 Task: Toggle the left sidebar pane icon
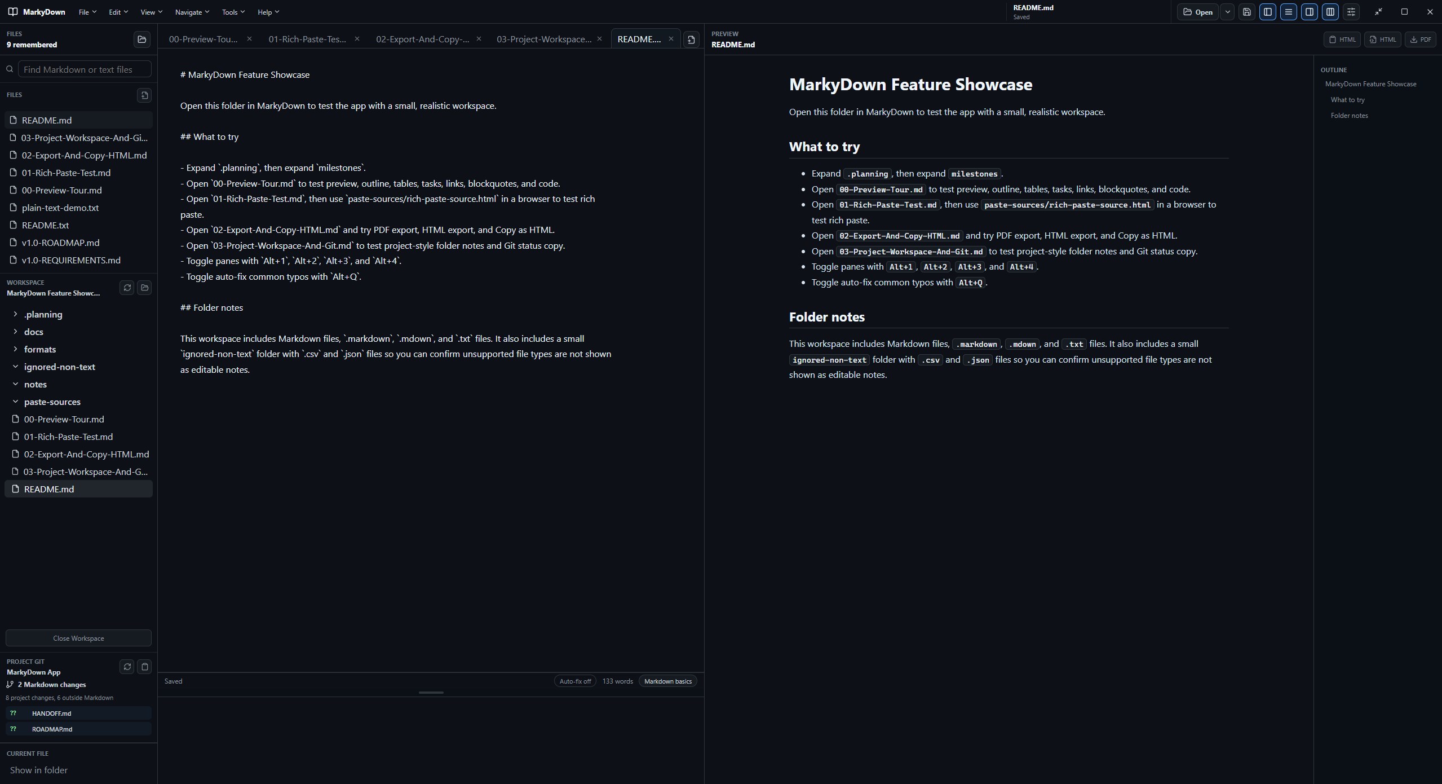[1268, 12]
